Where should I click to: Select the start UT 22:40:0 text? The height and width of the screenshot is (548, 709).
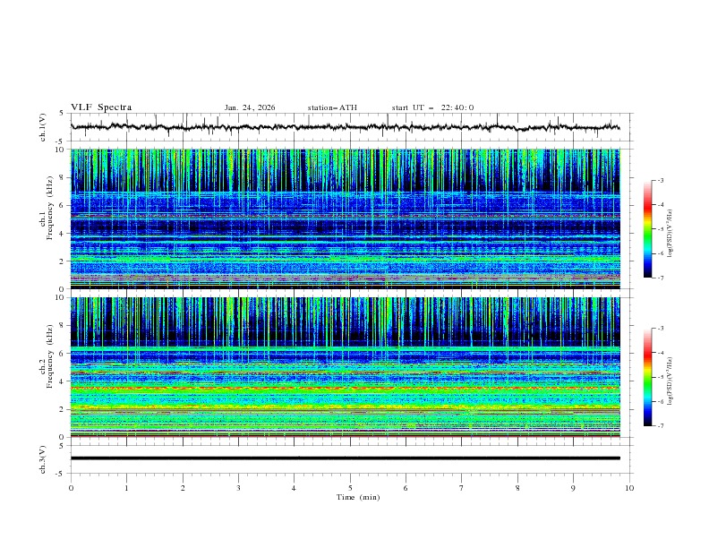coord(432,107)
